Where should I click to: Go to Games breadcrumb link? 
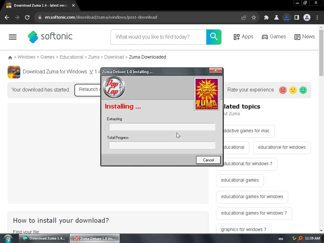click(x=47, y=57)
